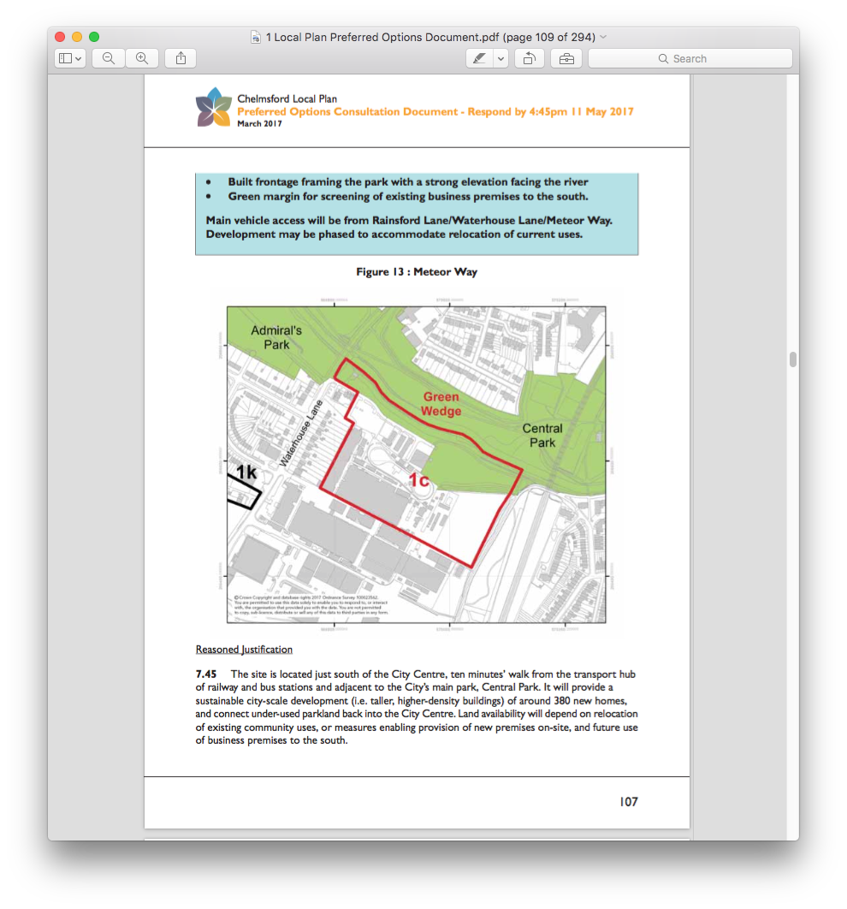847x909 pixels.
Task: Expand the highlight color options arrow
Action: pyautogui.click(x=501, y=58)
